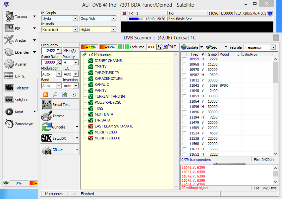Screen dimensions: 282x199
Task: Click the Info/Prov column header
Action: [x=256, y=54]
